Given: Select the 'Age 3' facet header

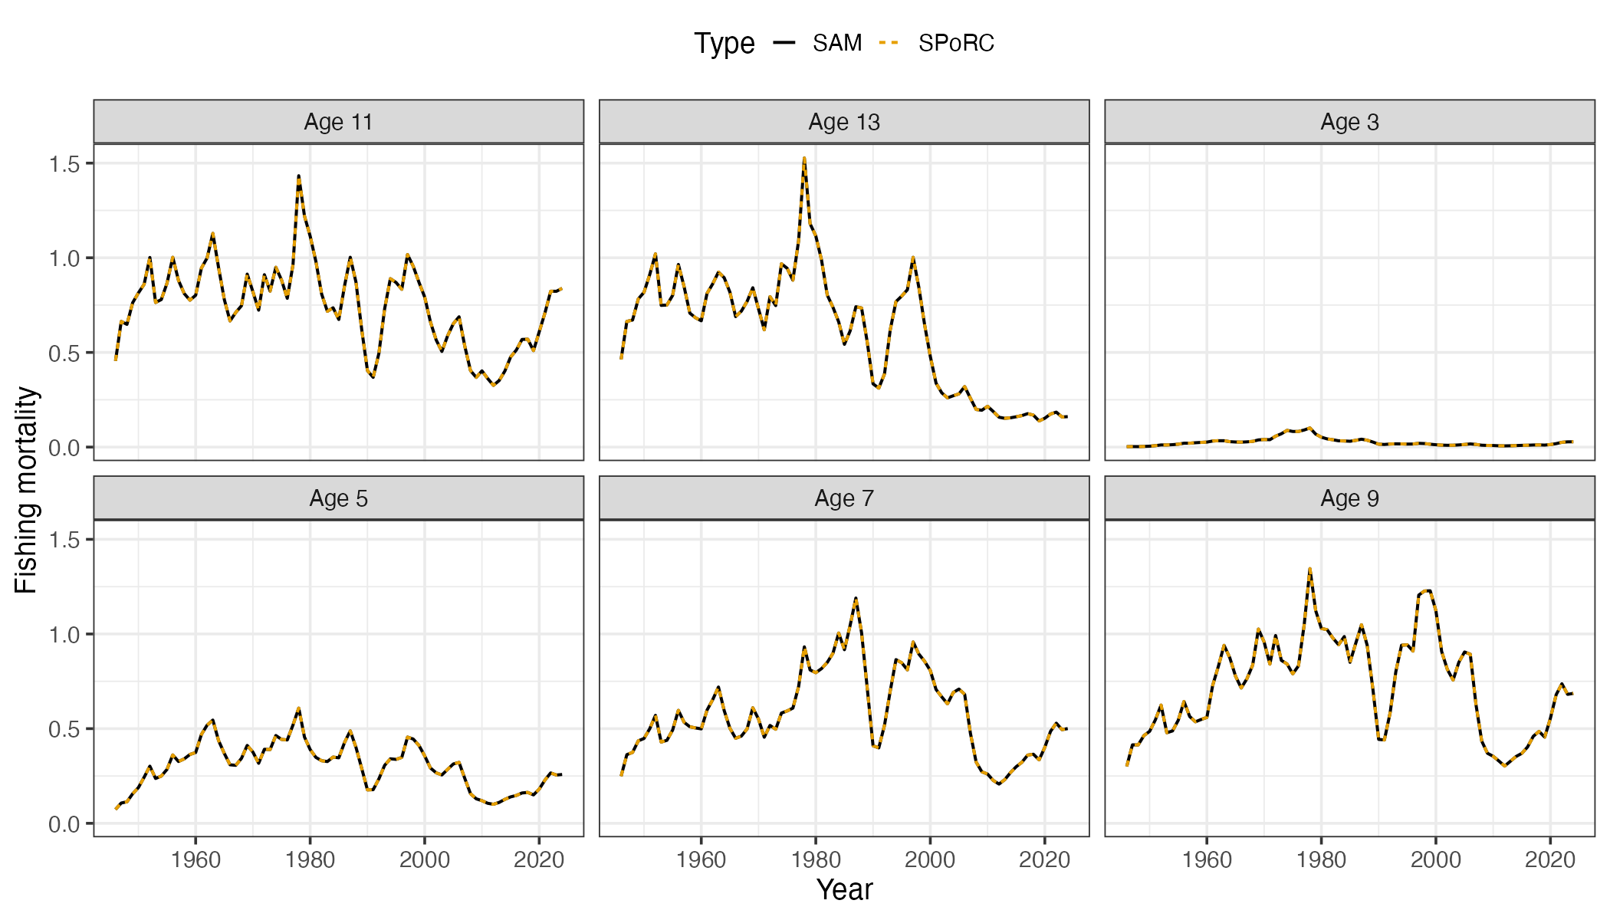Looking at the screenshot, I should pyautogui.click(x=1349, y=121).
